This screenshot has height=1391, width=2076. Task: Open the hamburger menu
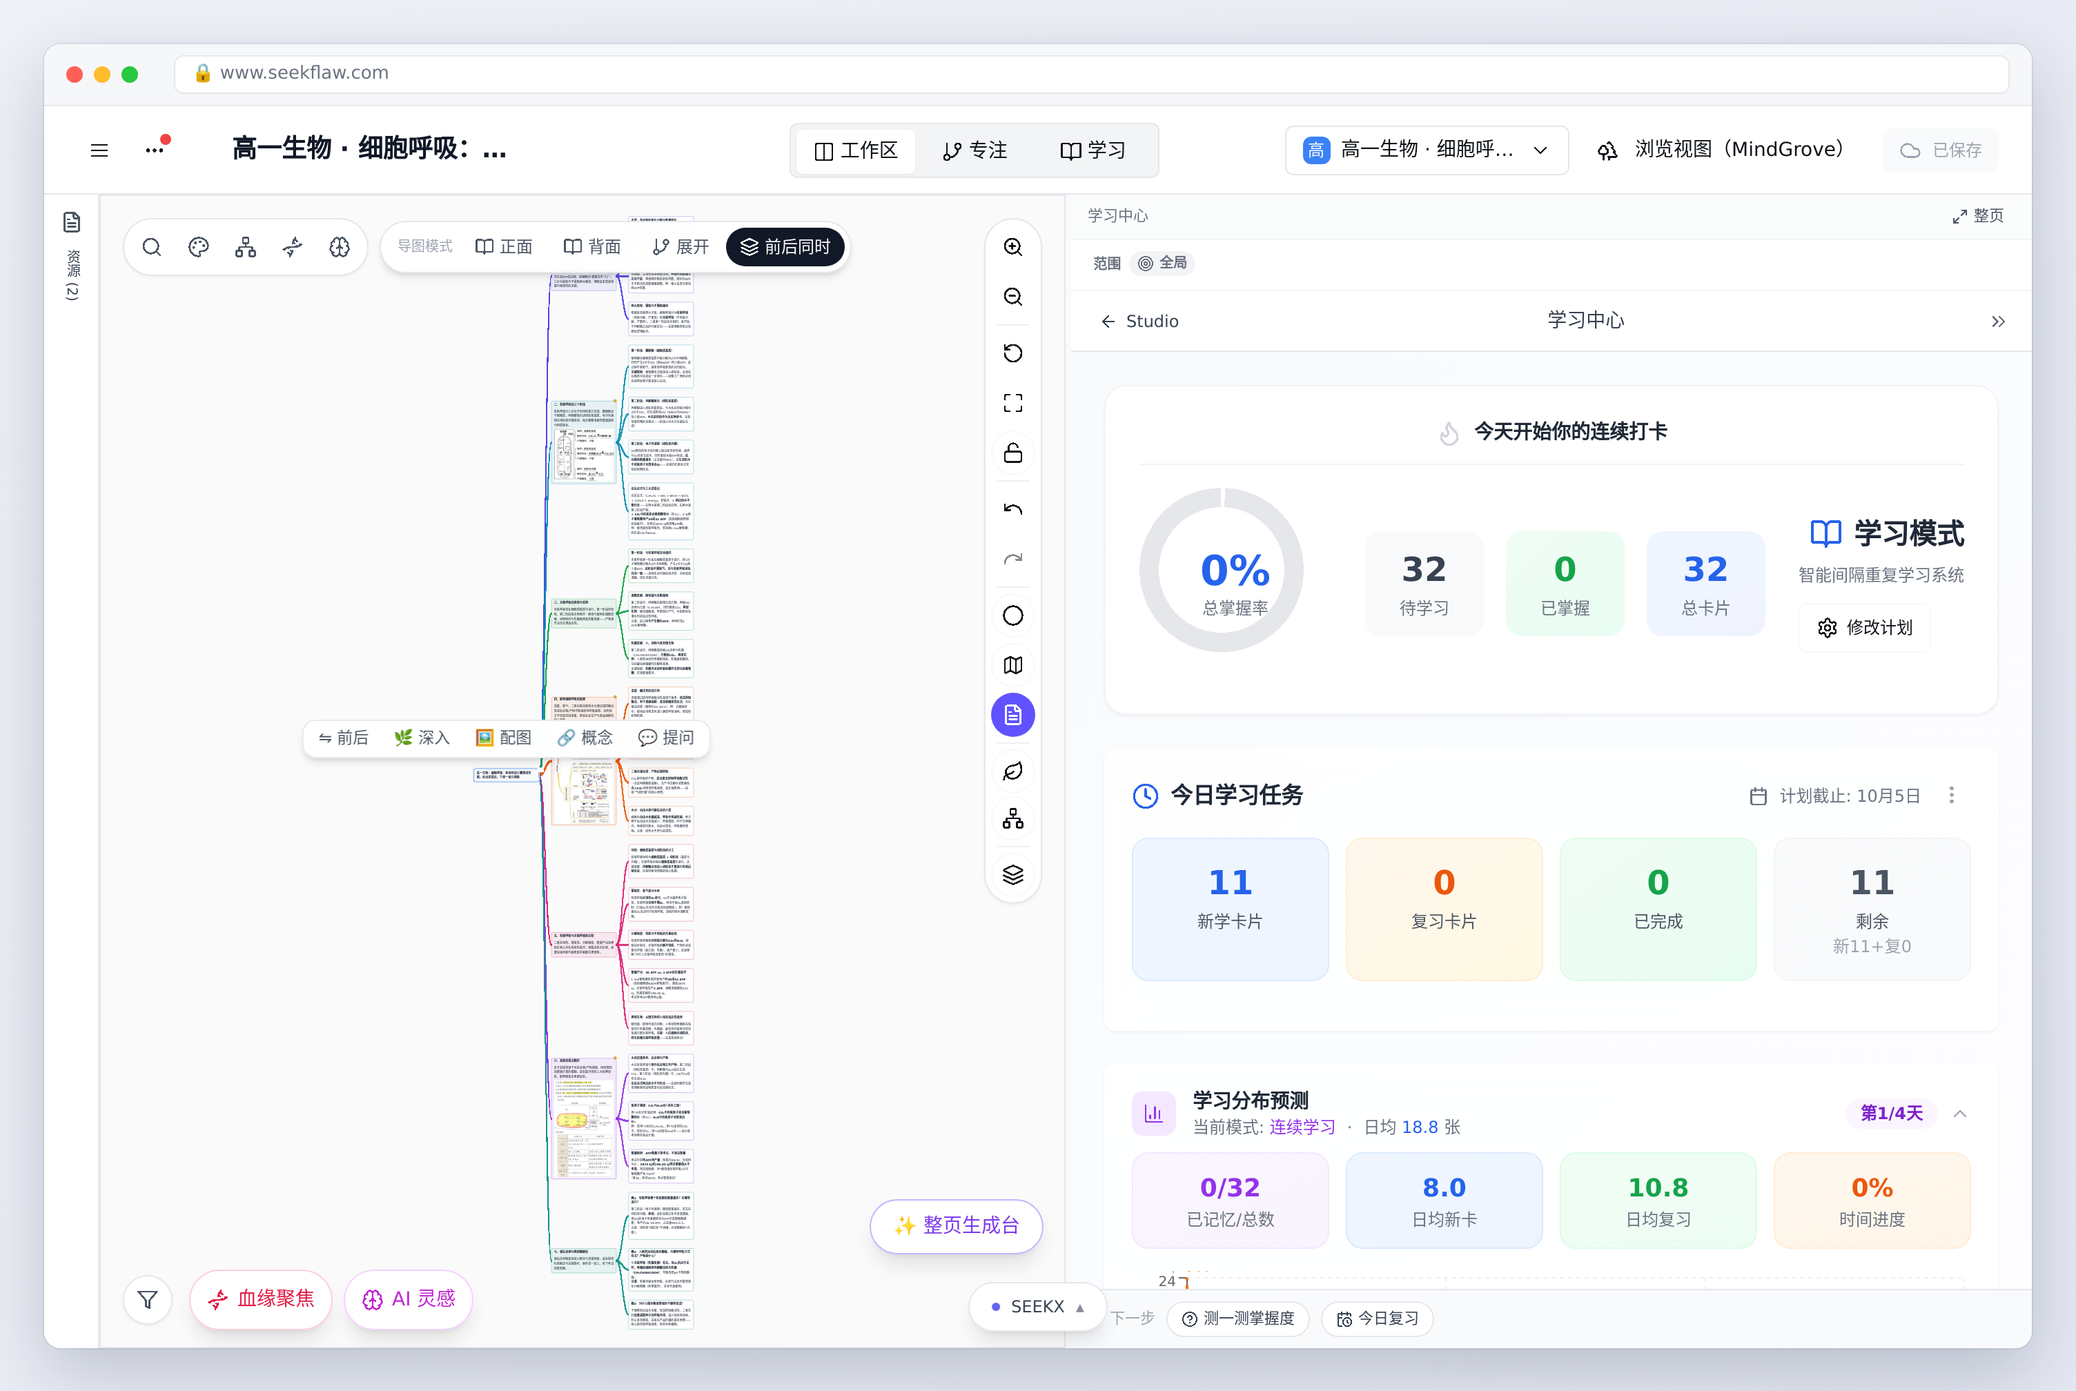click(99, 151)
